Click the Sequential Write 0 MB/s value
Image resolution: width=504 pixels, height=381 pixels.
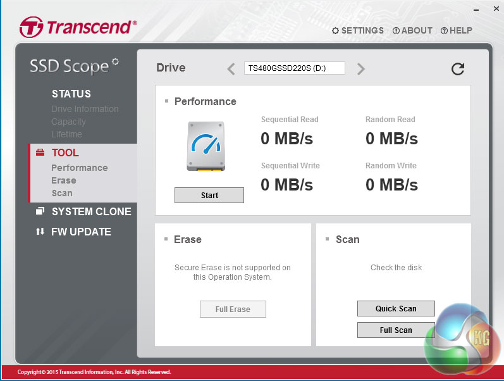286,185
